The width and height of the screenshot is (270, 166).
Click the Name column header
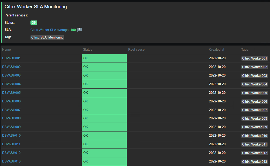click(x=6, y=50)
